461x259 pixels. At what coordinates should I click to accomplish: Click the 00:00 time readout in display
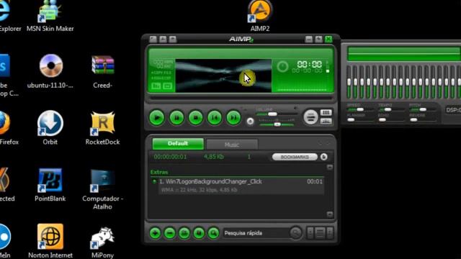point(309,64)
